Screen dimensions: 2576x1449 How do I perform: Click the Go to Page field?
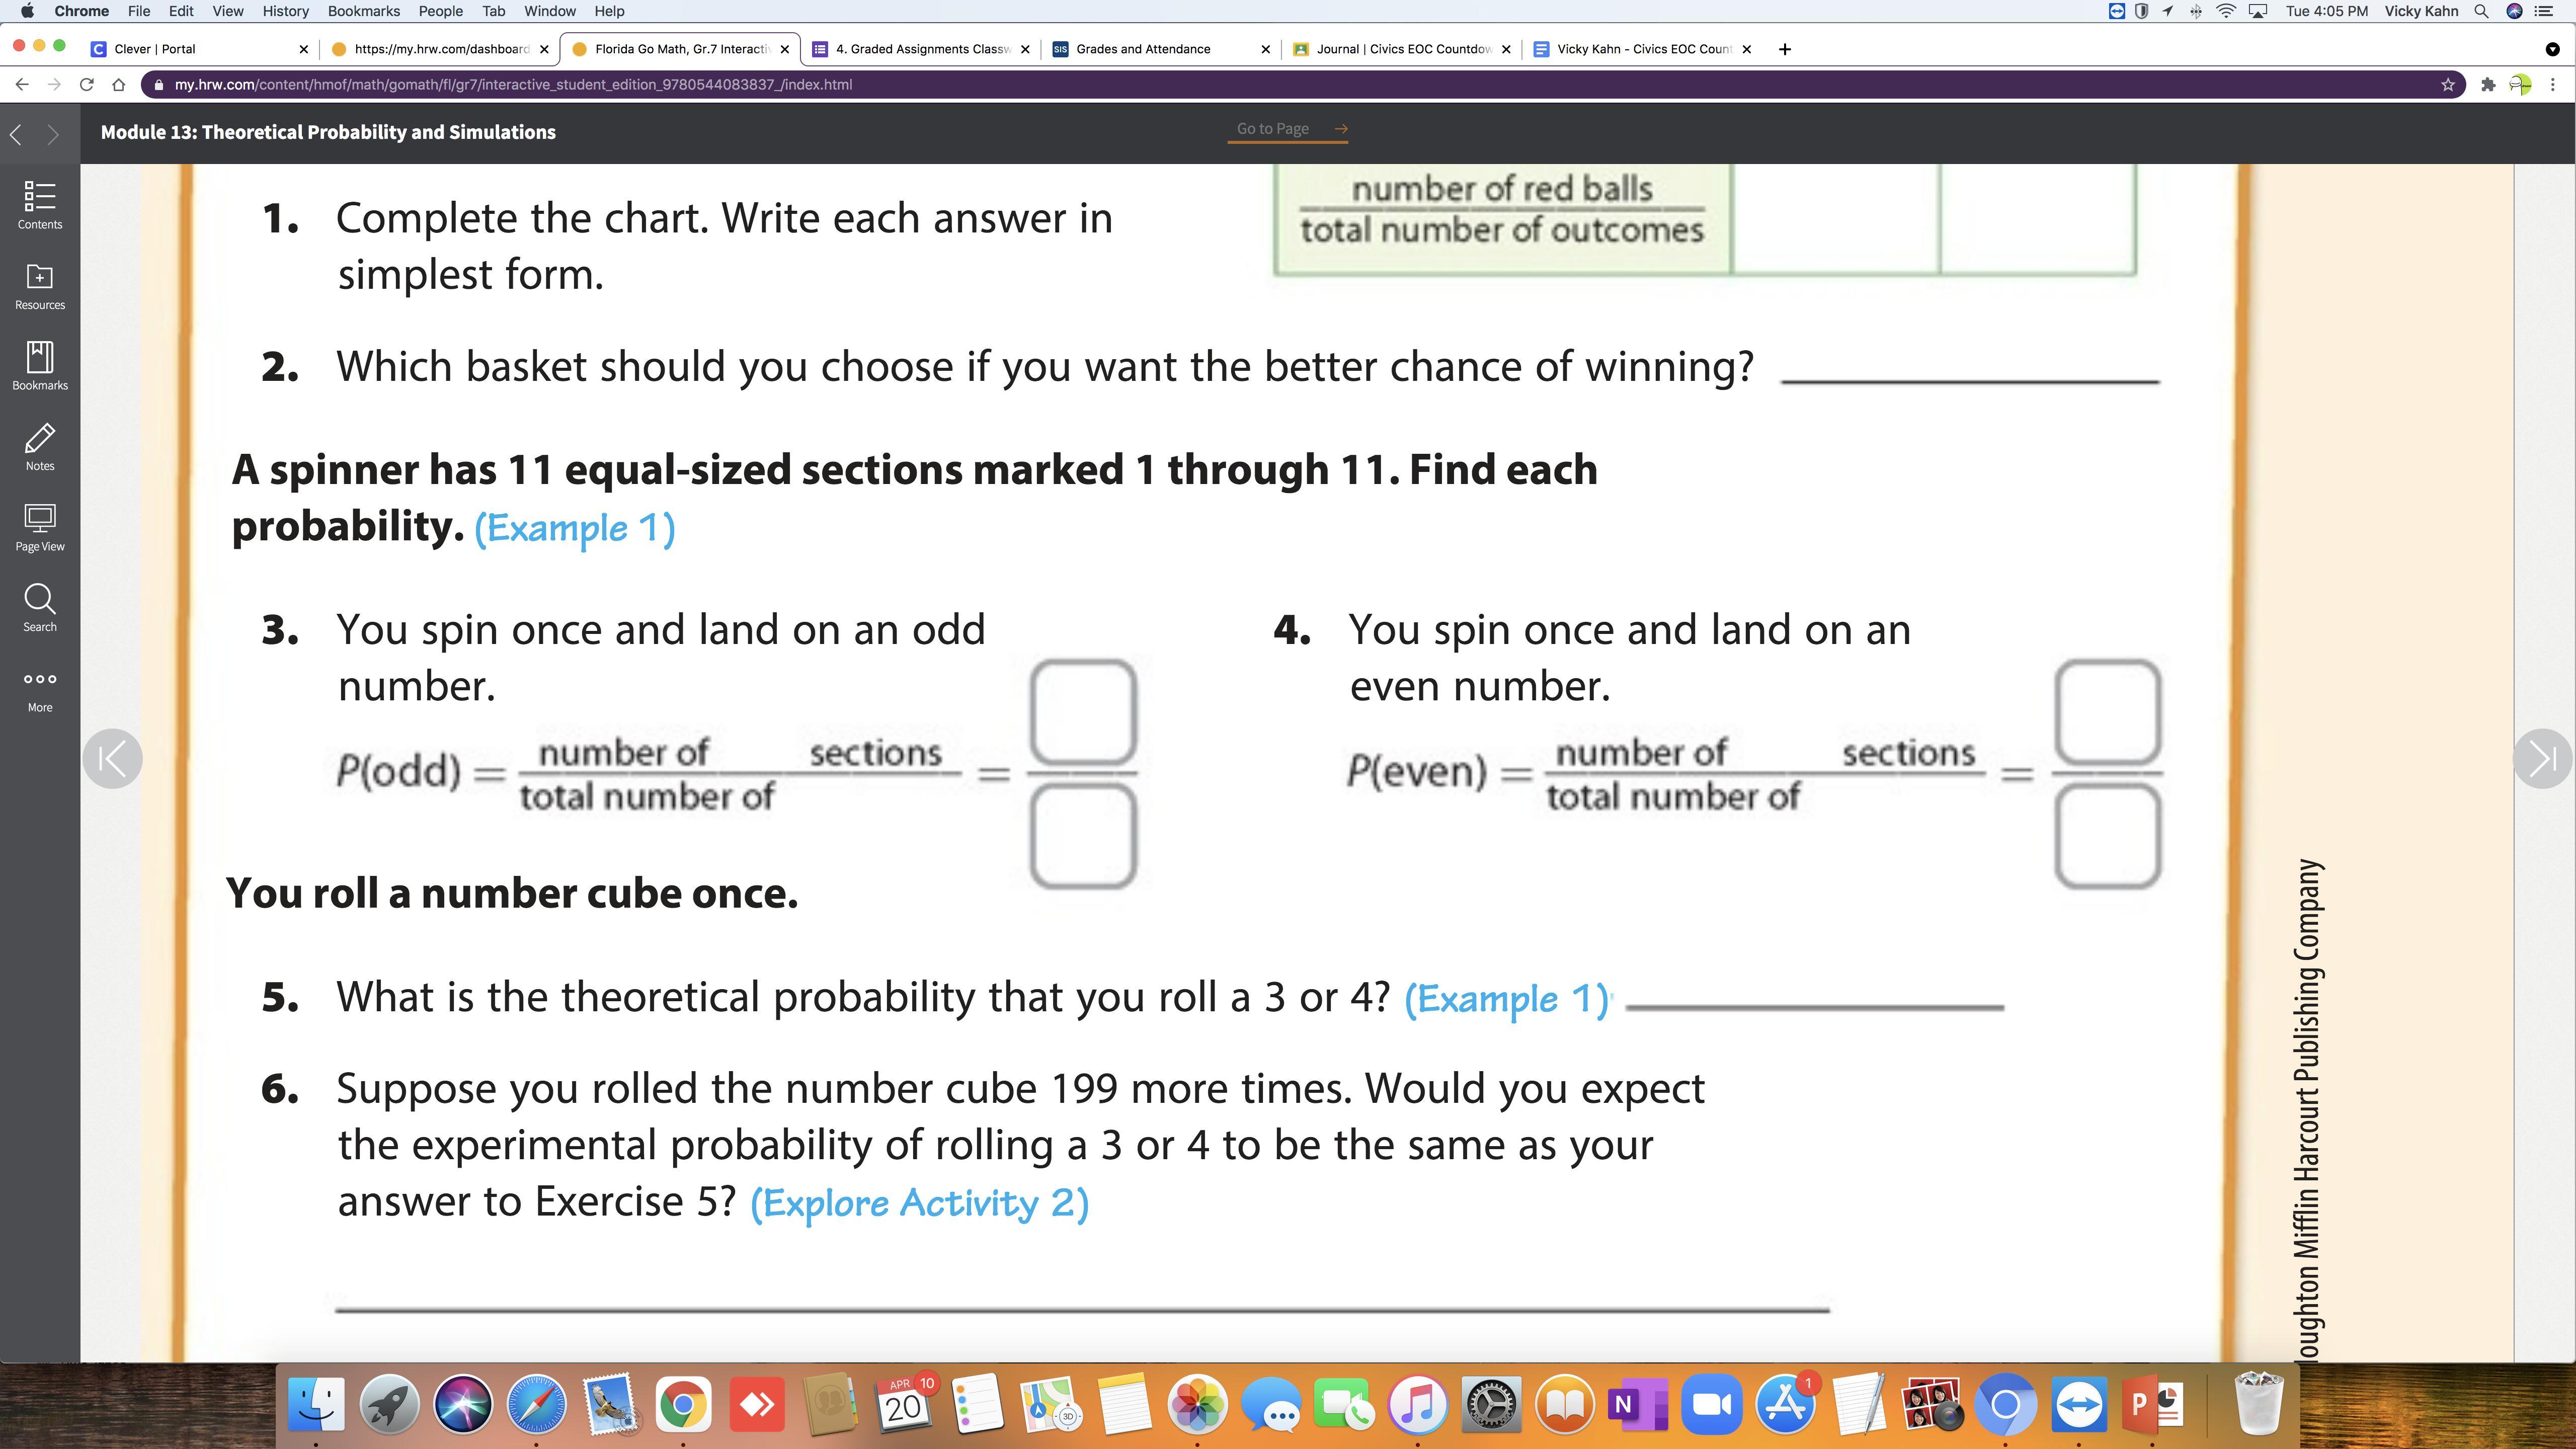(x=1273, y=129)
